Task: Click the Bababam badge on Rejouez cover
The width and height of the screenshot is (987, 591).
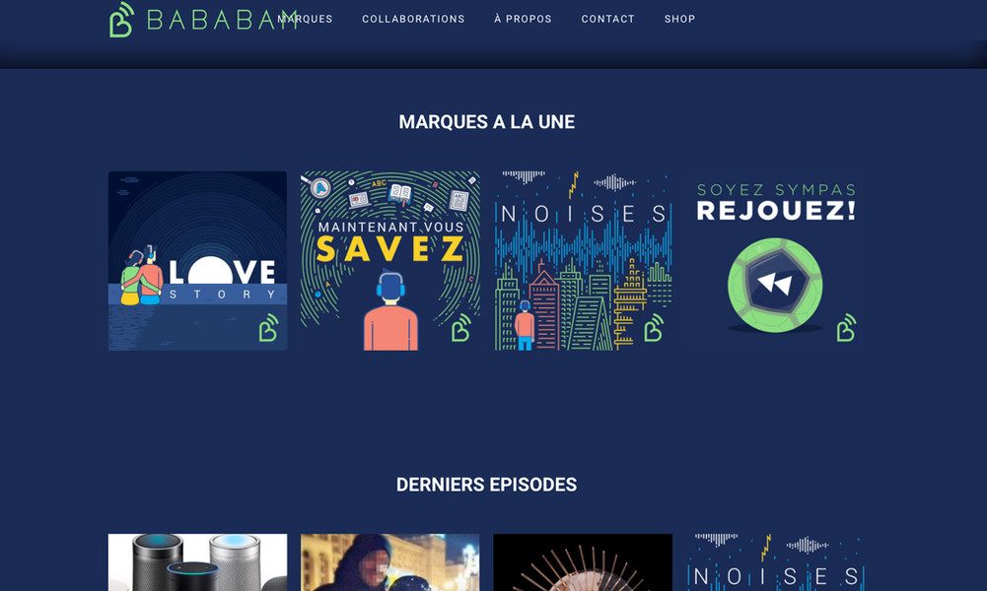Action: pyautogui.click(x=847, y=328)
